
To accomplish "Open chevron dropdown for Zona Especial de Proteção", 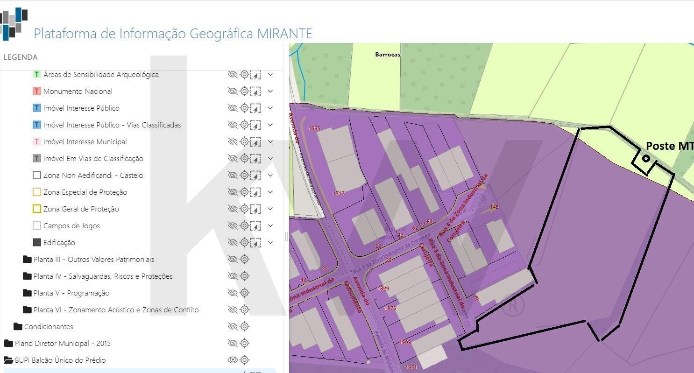I will tap(270, 192).
